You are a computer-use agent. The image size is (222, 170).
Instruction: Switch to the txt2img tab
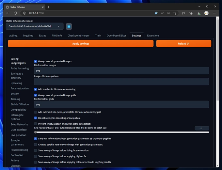(13, 36)
